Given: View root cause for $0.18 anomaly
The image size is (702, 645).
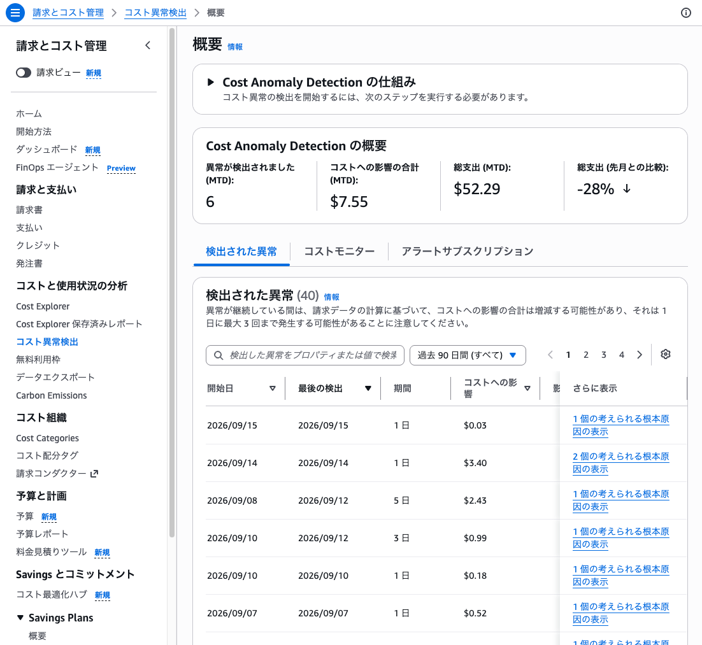Looking at the screenshot, I should 620,576.
